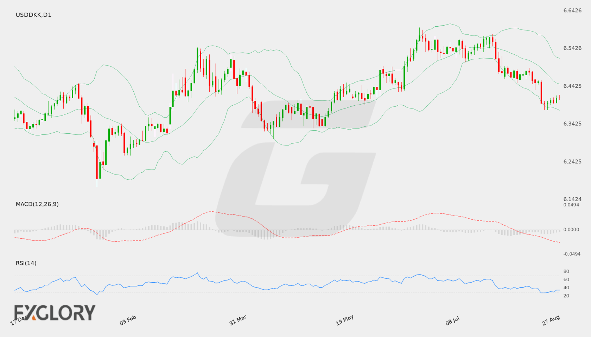
Task: Click the 0.0494 MACD upper scale value
Action: click(x=571, y=205)
